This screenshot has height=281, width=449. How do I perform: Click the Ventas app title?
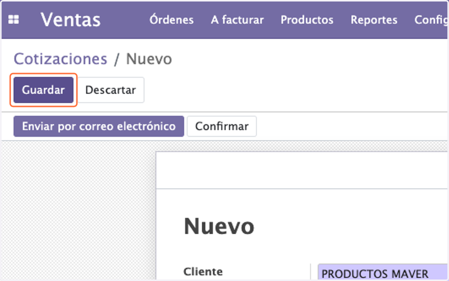point(71,19)
